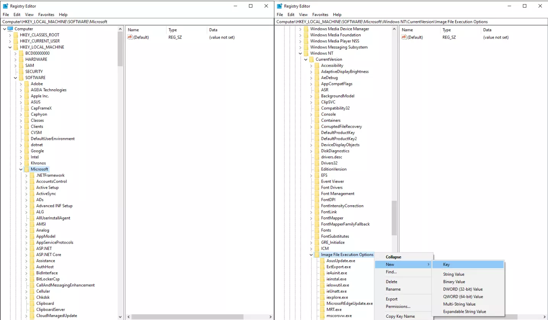Choose Copy Key Name in the context menu
This screenshot has height=320, width=548.
coord(404,316)
